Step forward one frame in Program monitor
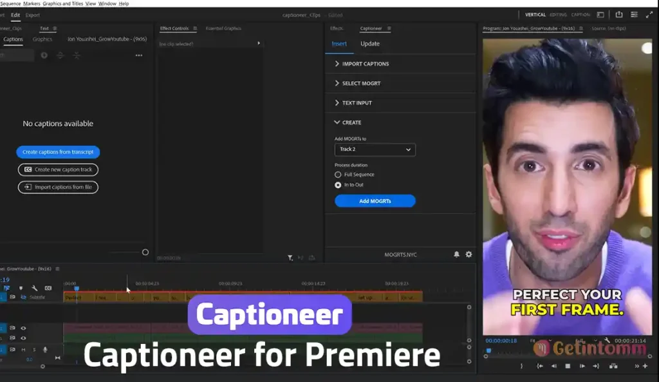 (582, 366)
